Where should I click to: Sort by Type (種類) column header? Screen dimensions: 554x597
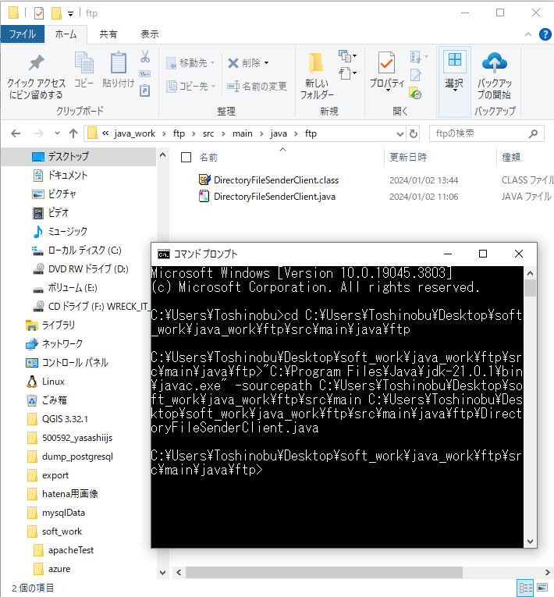[511, 157]
